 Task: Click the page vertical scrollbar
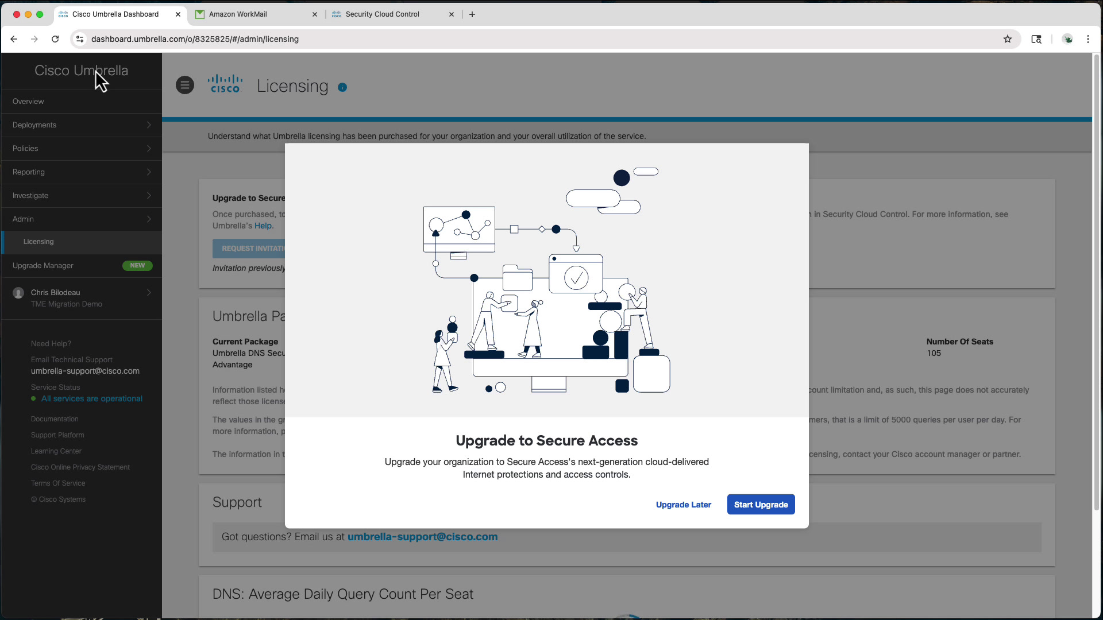tap(1096, 281)
